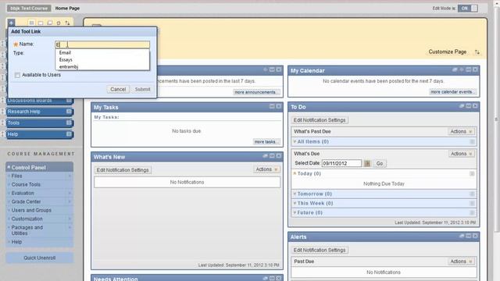
Task: Collapse the Control Panel section
Action: [x=9, y=167]
